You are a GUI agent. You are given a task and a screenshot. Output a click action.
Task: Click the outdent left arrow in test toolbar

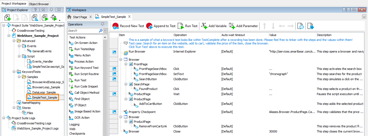tap(282, 26)
